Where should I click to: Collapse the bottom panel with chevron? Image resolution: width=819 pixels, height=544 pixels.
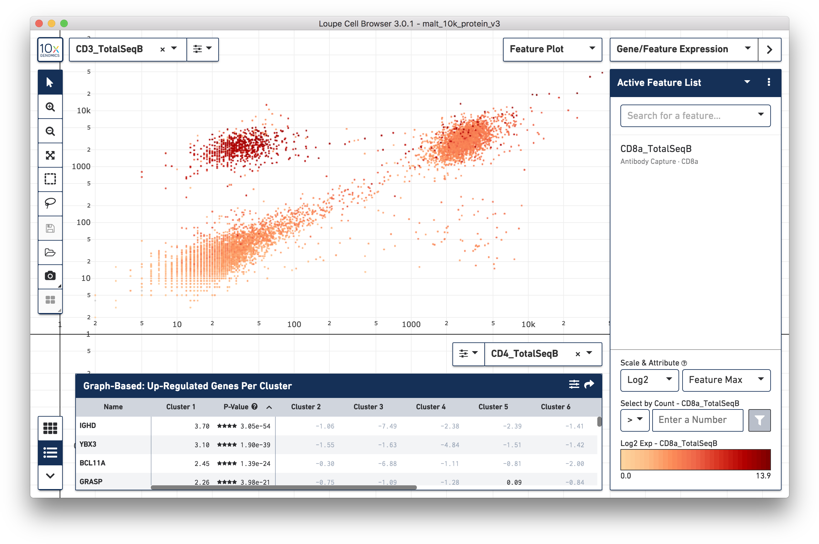click(x=50, y=476)
